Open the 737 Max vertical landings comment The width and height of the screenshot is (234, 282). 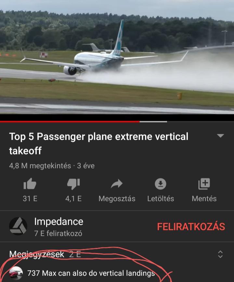91,273
